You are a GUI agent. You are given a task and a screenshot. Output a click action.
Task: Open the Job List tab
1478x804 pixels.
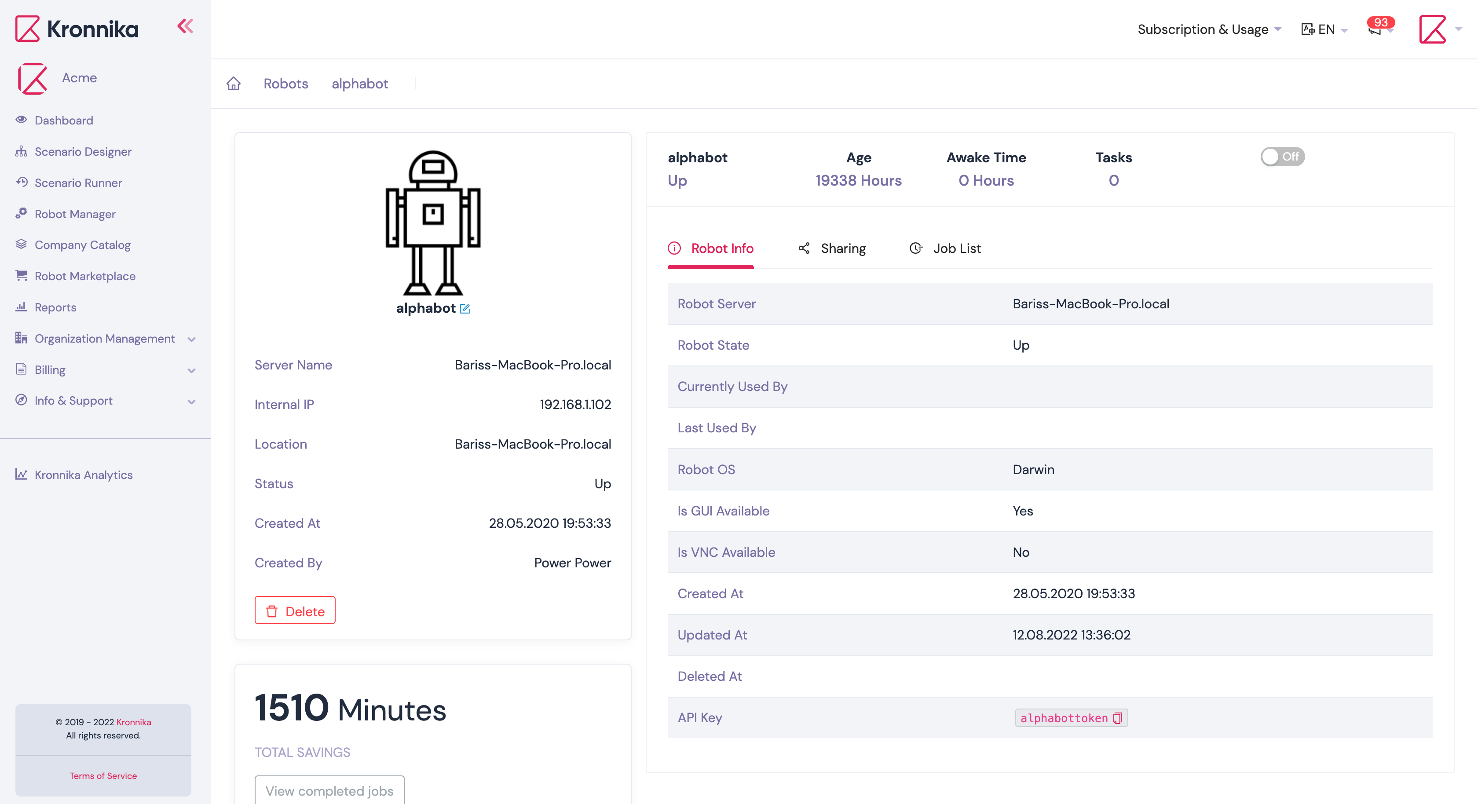pos(956,248)
